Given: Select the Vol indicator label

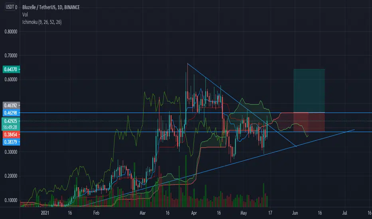Looking at the screenshot, I should click(25, 15).
